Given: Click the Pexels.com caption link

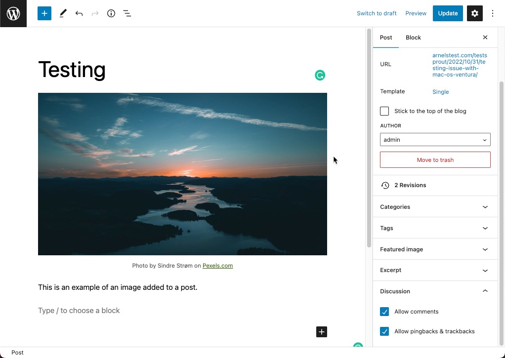Looking at the screenshot, I should pyautogui.click(x=217, y=266).
